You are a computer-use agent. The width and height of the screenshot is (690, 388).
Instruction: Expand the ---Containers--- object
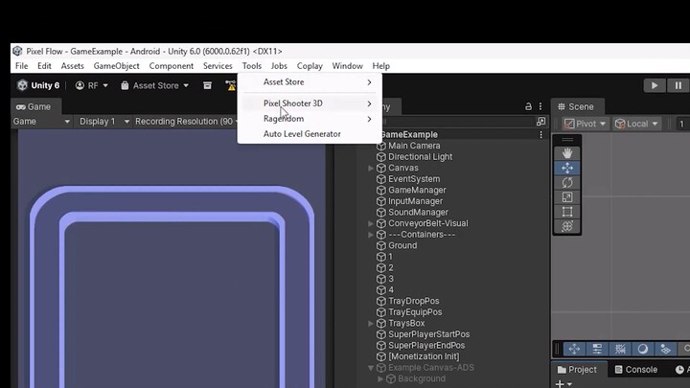[x=371, y=235]
